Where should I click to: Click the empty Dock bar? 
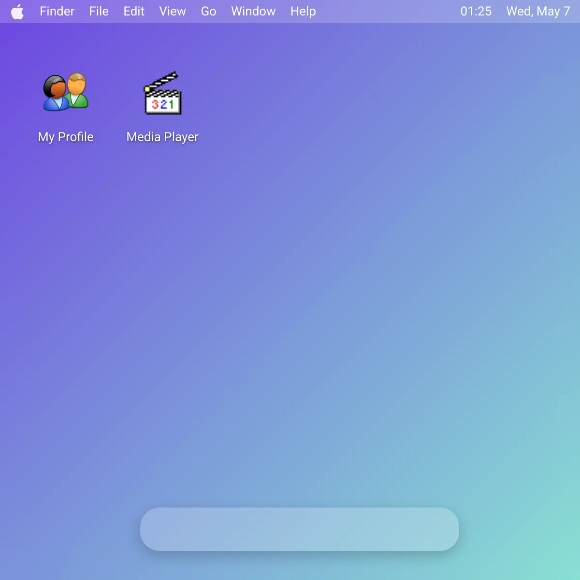tap(300, 529)
